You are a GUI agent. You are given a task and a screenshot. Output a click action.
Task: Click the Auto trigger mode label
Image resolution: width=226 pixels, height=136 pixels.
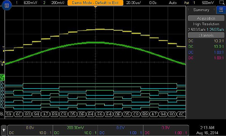click(x=173, y=3)
